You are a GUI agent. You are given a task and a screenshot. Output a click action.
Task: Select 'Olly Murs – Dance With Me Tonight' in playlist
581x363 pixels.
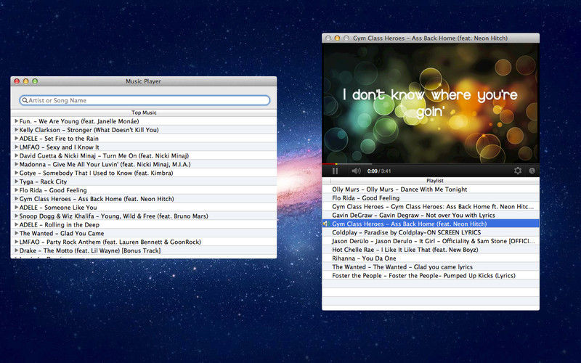coord(431,189)
